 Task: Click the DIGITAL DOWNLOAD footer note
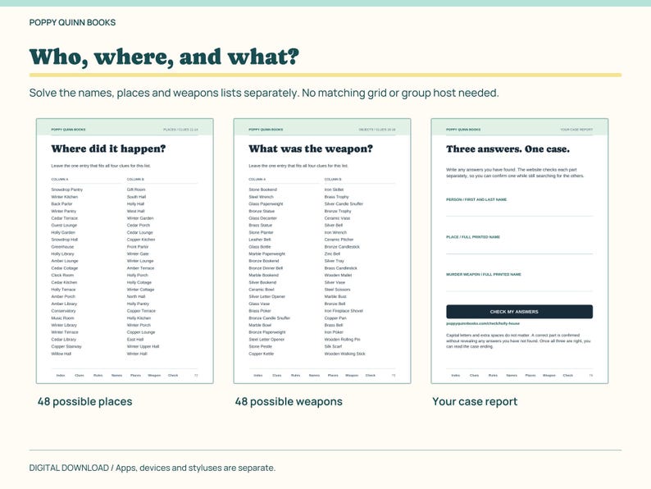click(x=152, y=468)
